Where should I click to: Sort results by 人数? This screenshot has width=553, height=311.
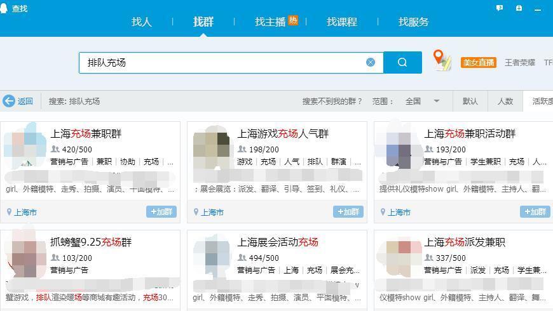505,102
